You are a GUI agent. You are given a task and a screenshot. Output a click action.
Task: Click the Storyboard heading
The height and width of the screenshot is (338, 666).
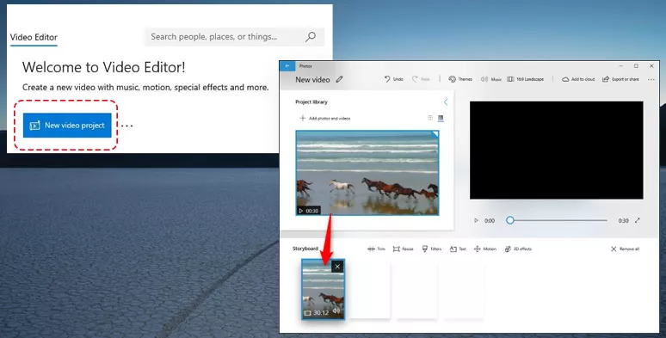tap(305, 249)
